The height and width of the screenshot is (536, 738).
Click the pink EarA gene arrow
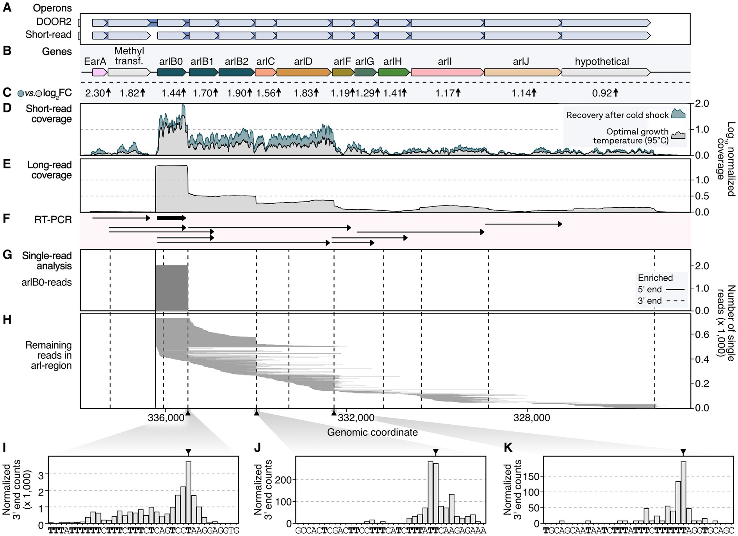pos(100,72)
